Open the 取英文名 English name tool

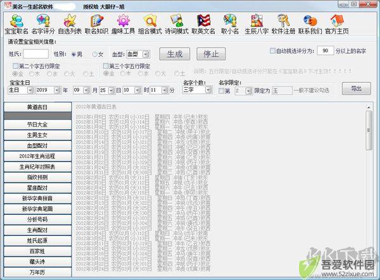tap(203, 24)
